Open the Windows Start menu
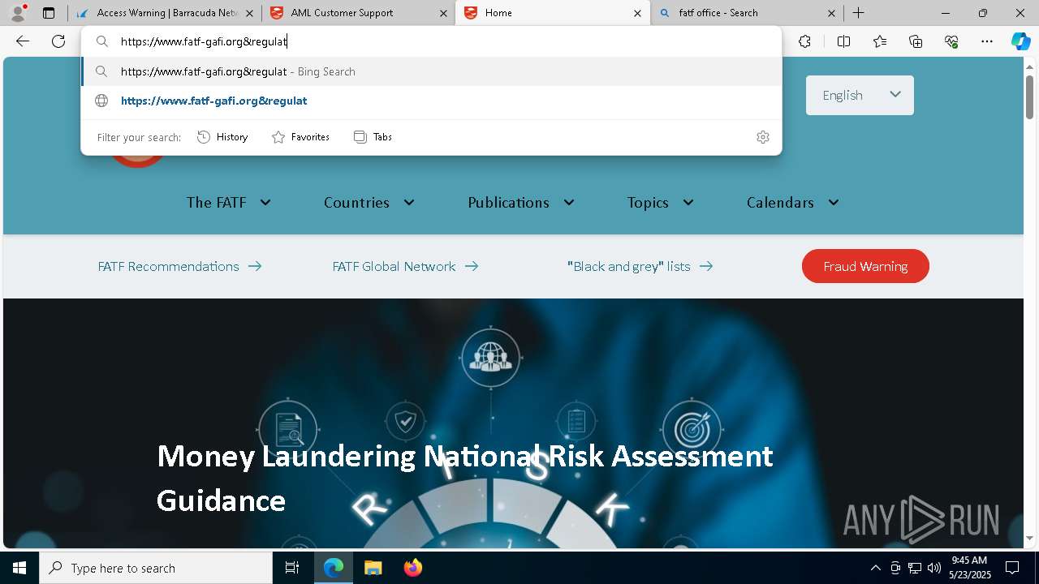1039x584 pixels. (x=19, y=568)
